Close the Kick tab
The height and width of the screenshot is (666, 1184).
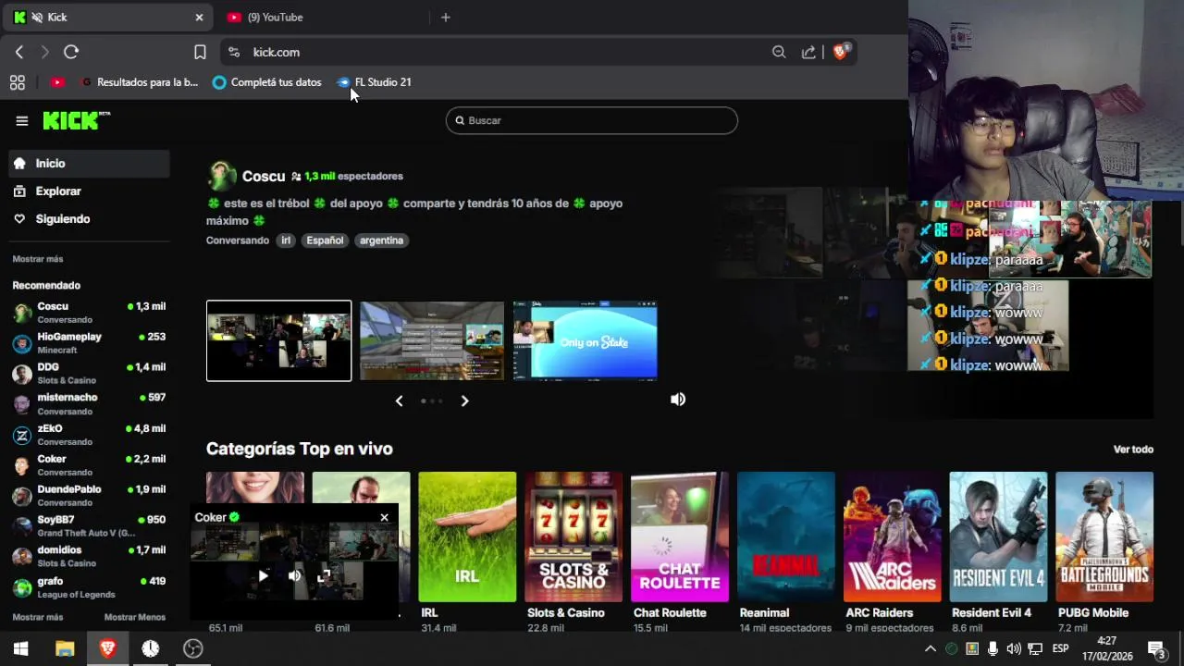199,17
